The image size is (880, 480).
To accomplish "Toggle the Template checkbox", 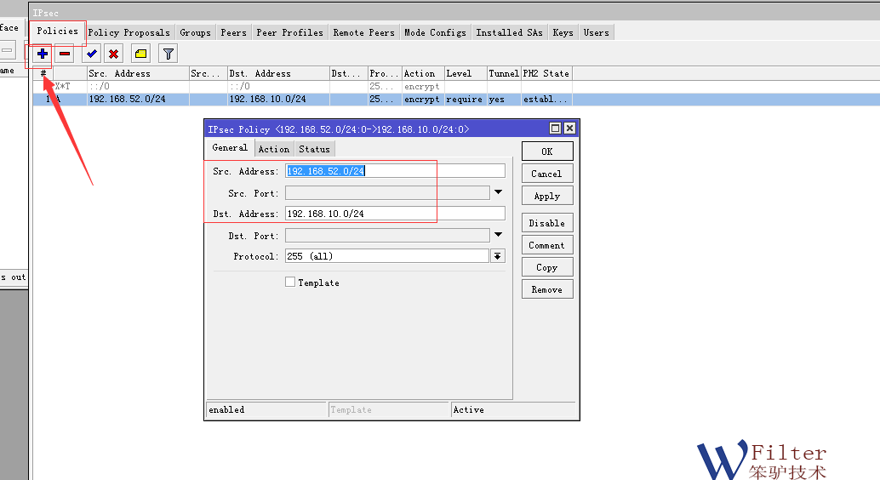I will (290, 282).
